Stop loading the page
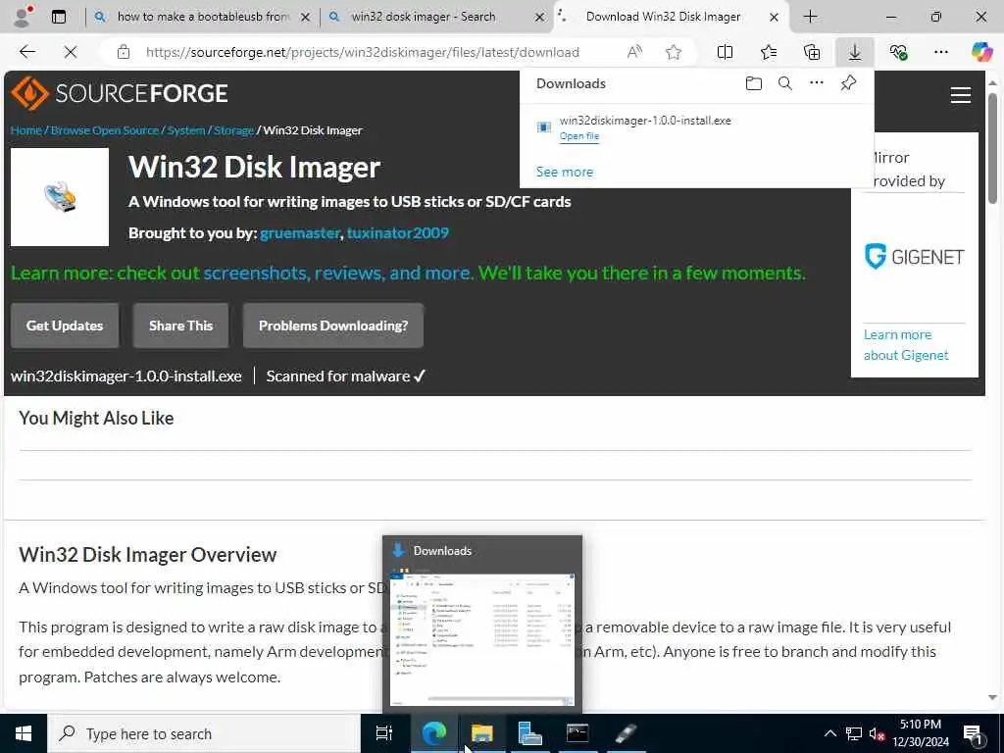The image size is (1004, 753). [71, 52]
